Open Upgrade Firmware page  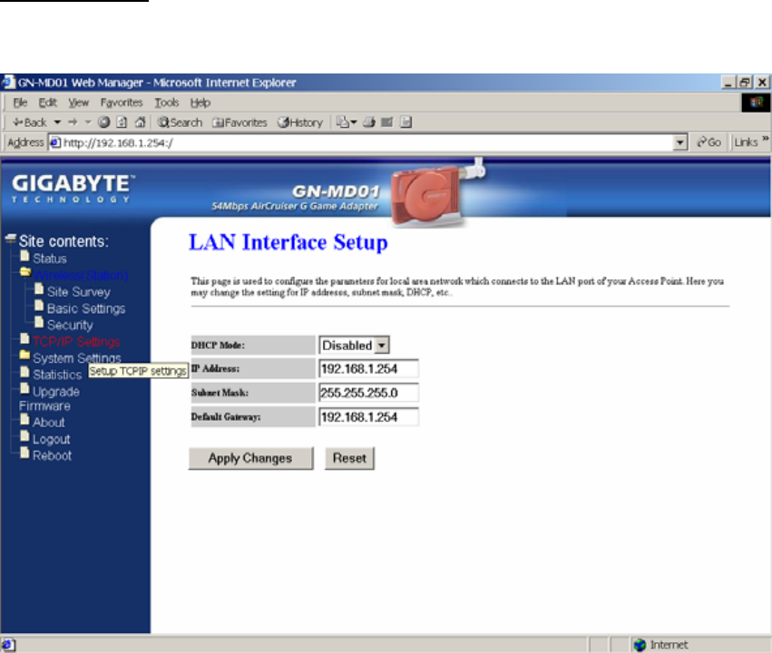[49, 399]
